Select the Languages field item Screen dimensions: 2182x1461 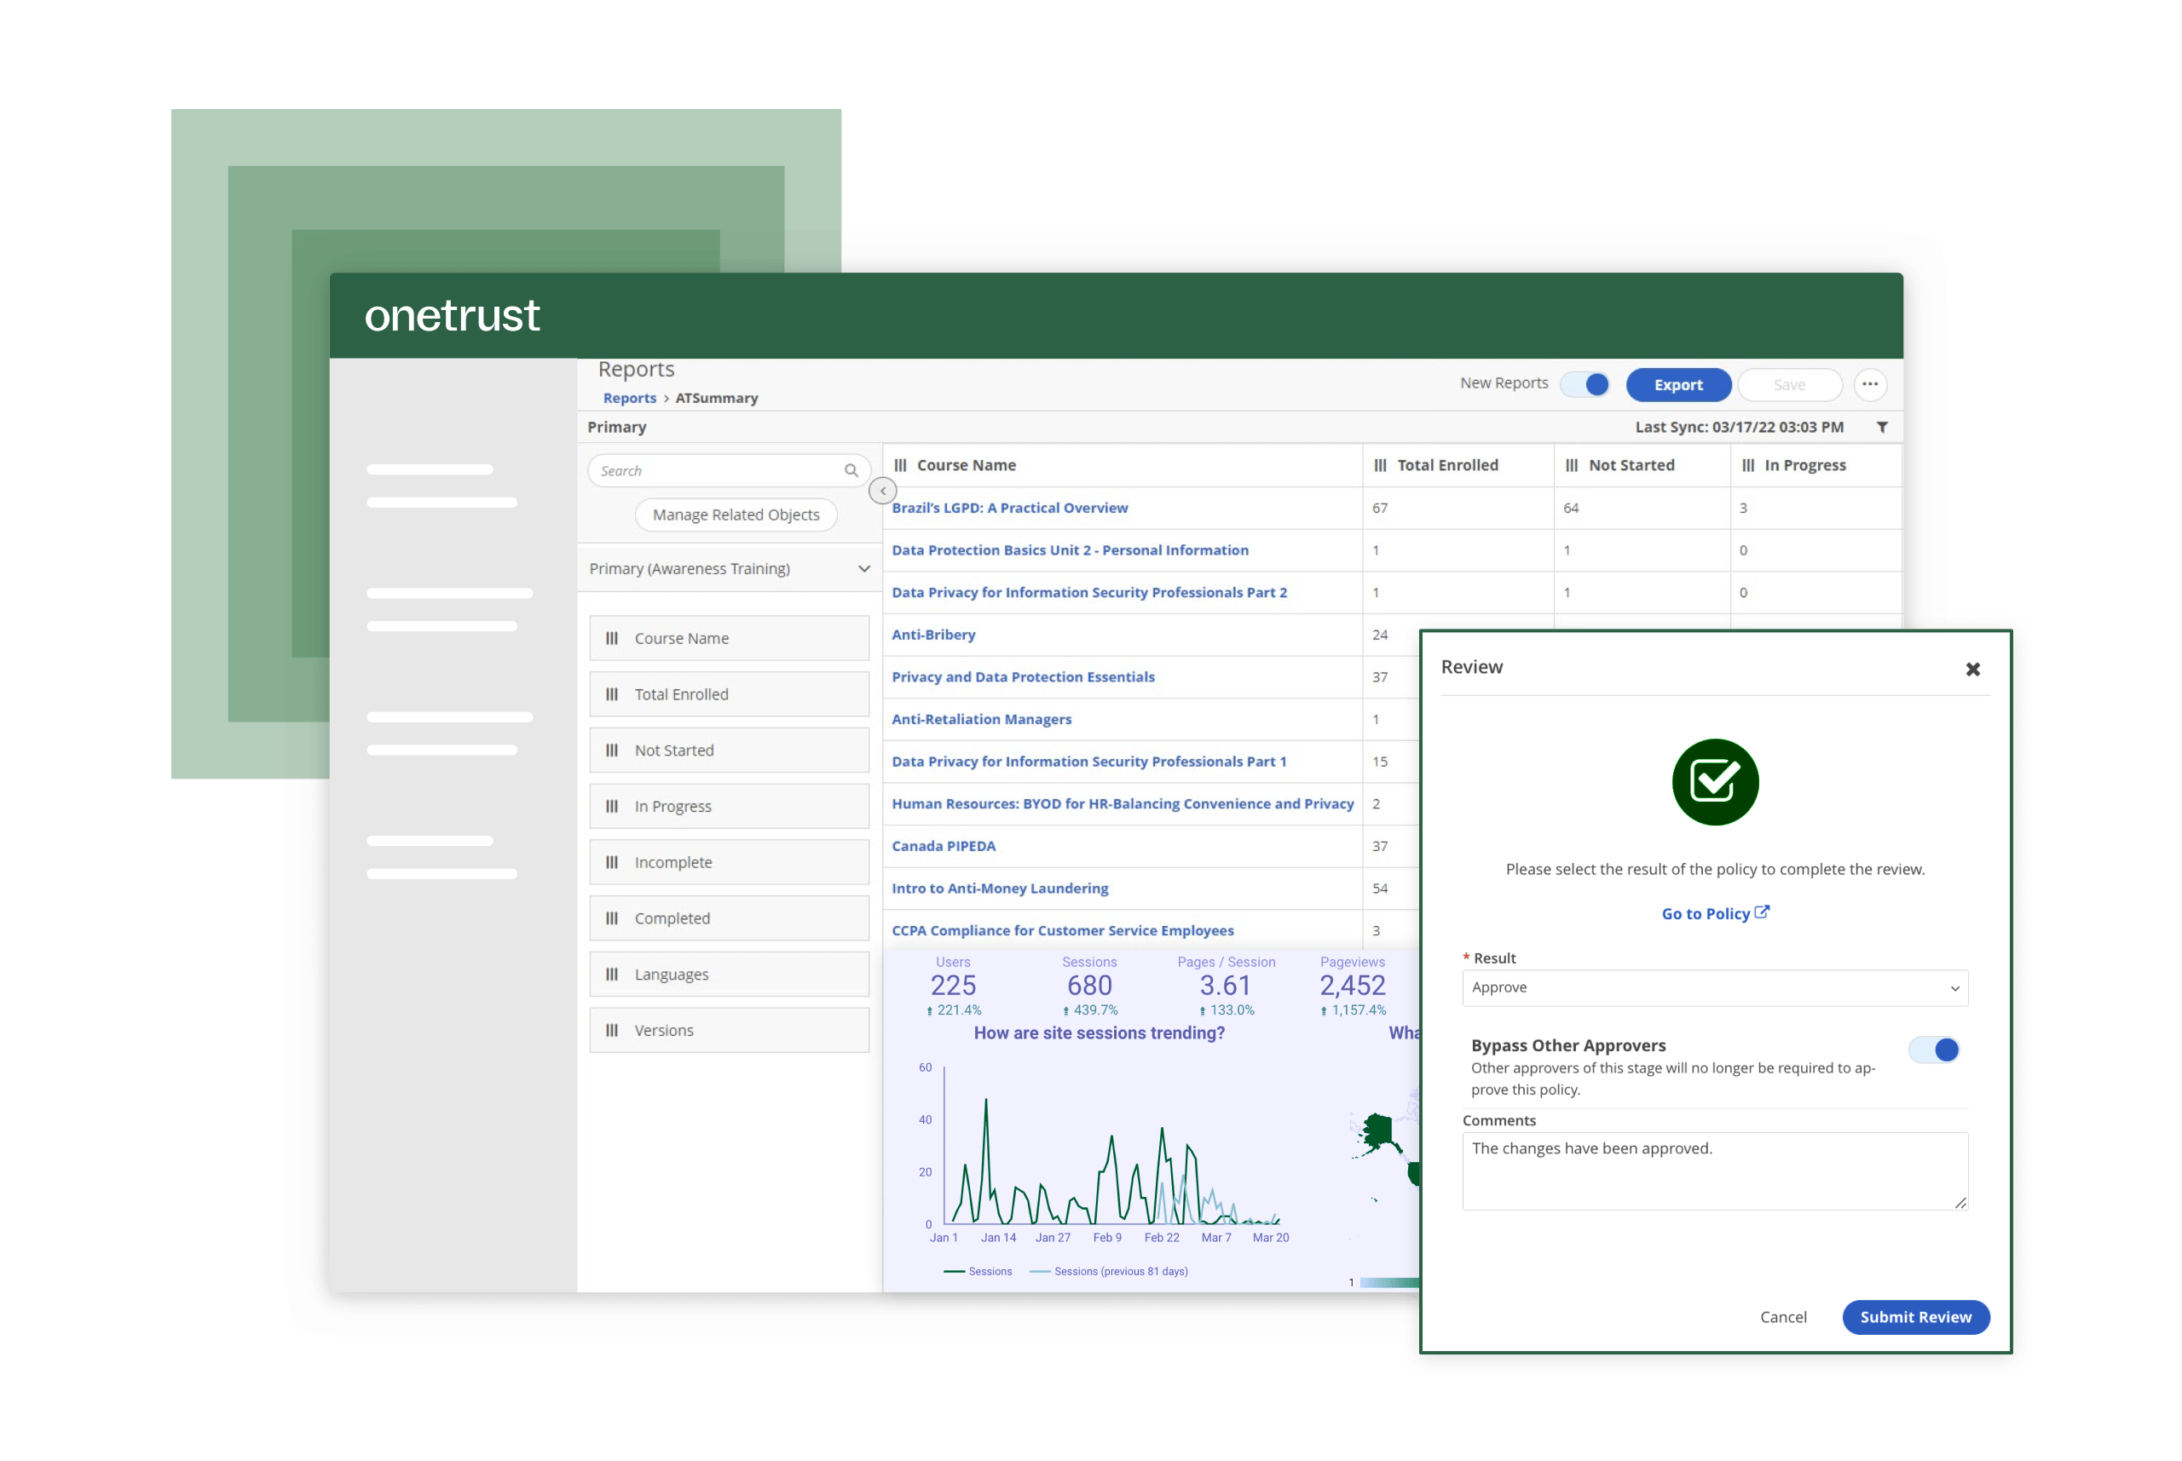pos(729,974)
